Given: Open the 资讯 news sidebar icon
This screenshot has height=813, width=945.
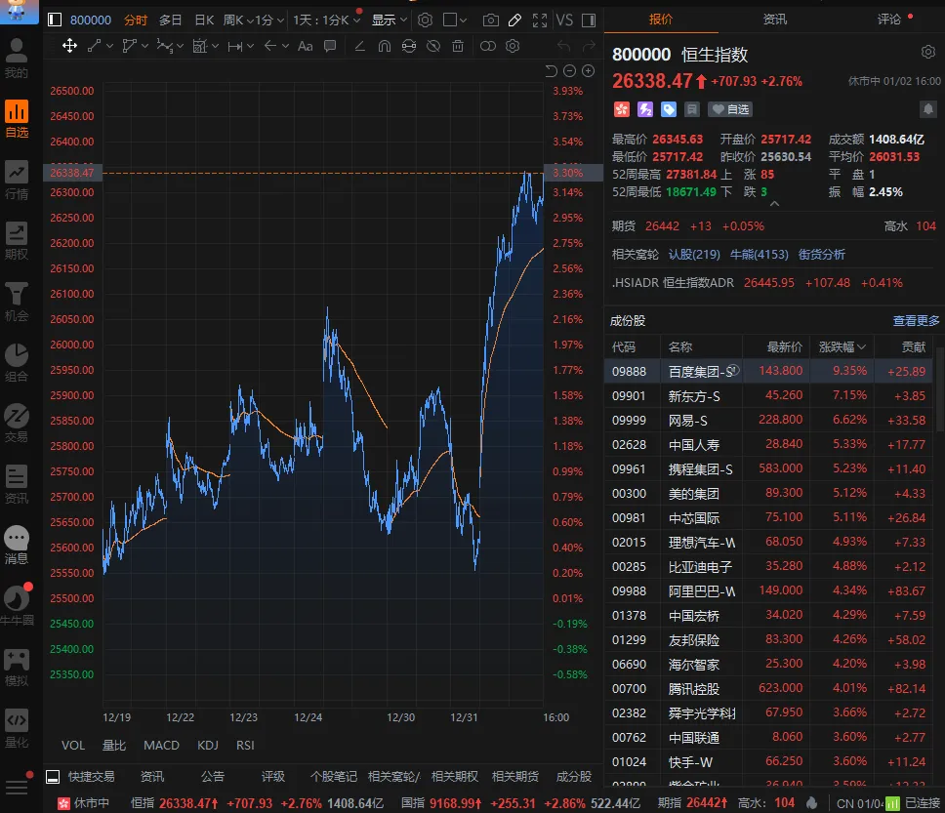Looking at the screenshot, I should click(17, 484).
